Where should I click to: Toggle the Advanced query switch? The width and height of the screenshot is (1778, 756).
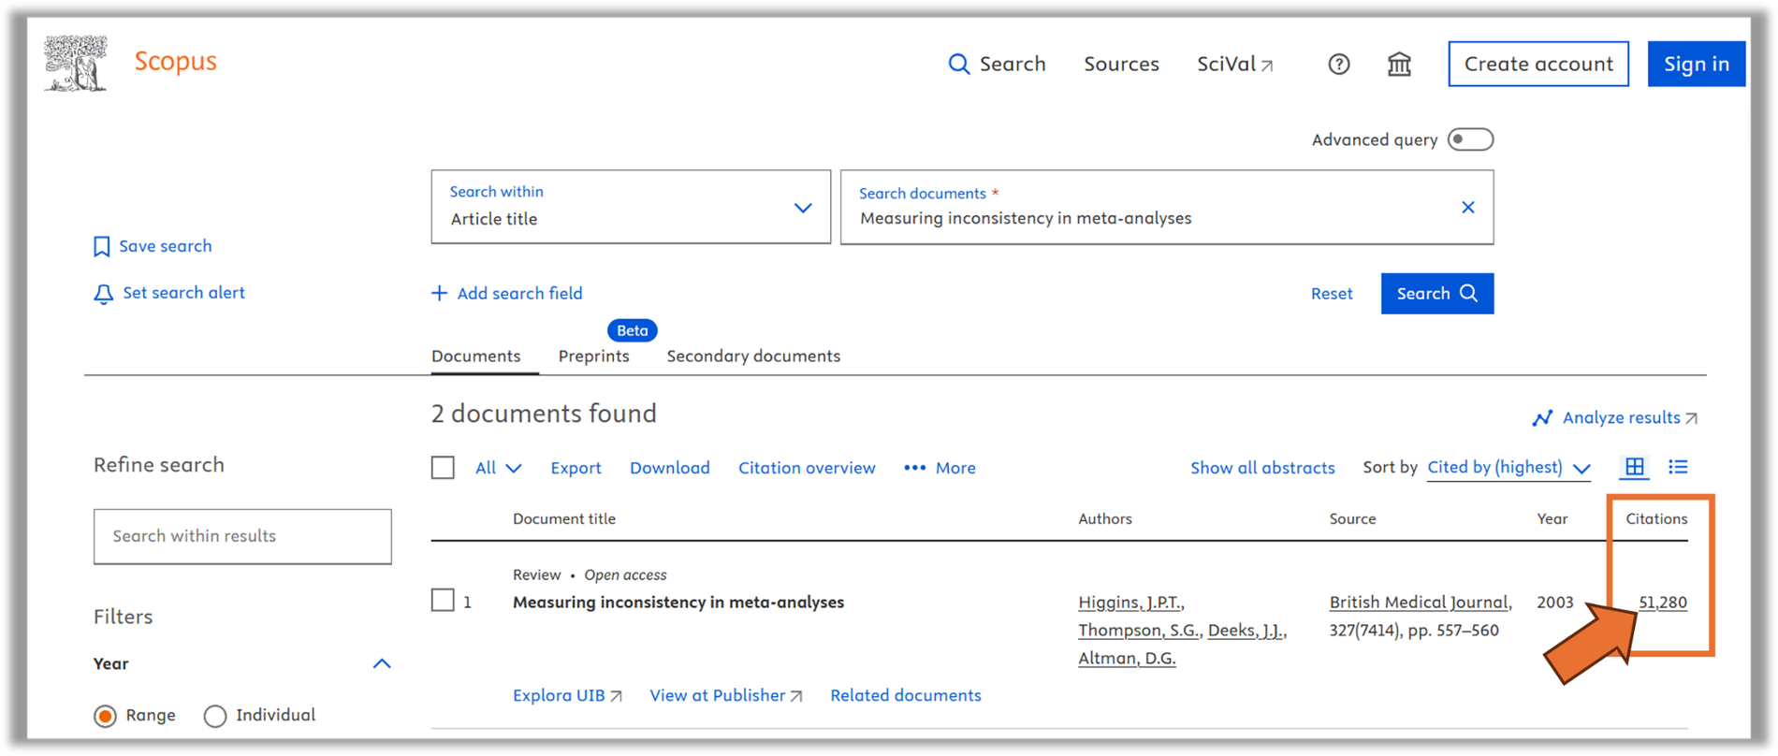click(x=1470, y=139)
